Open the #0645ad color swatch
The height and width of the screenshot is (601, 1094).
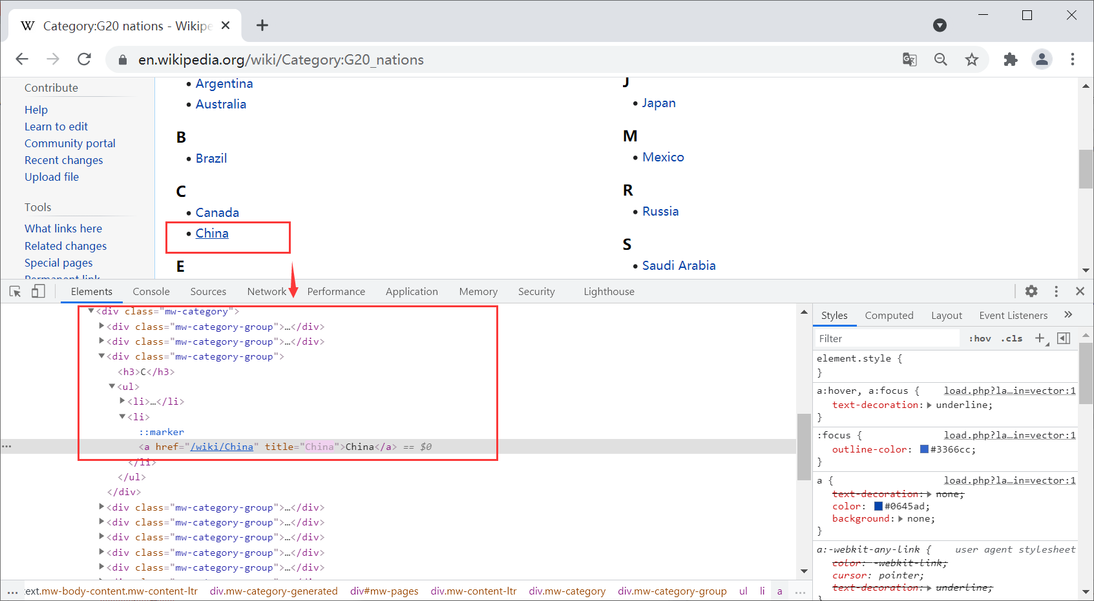pyautogui.click(x=878, y=506)
